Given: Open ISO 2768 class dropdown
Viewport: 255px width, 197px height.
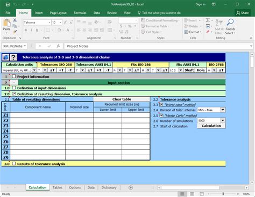Looking at the screenshot, I should click(x=214, y=70).
